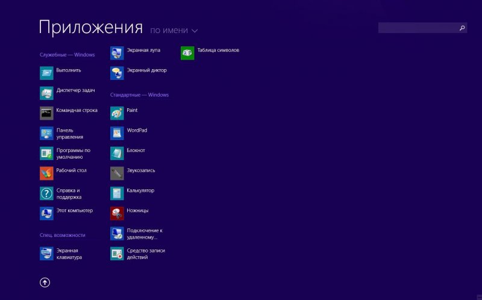Click Этот компьютер icon

46,213
